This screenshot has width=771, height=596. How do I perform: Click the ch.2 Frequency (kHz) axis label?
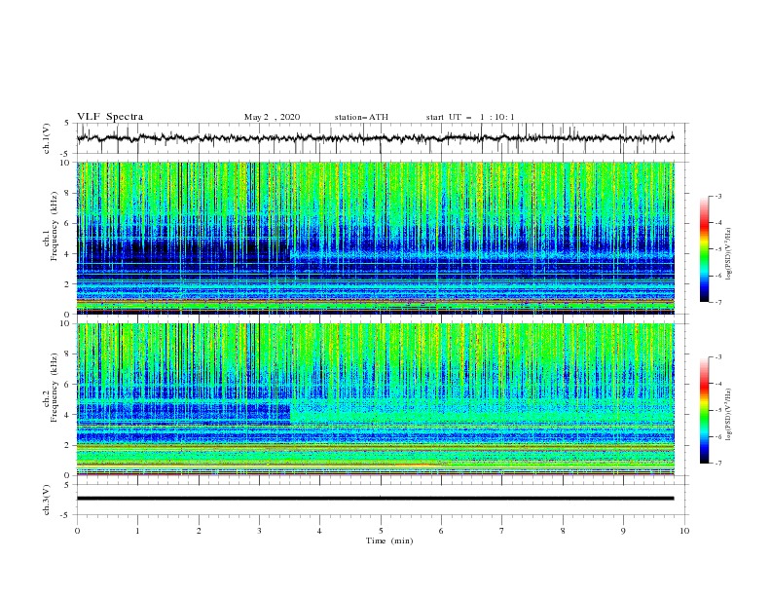point(51,388)
